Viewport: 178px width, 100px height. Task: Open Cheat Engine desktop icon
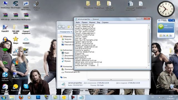(16, 5)
